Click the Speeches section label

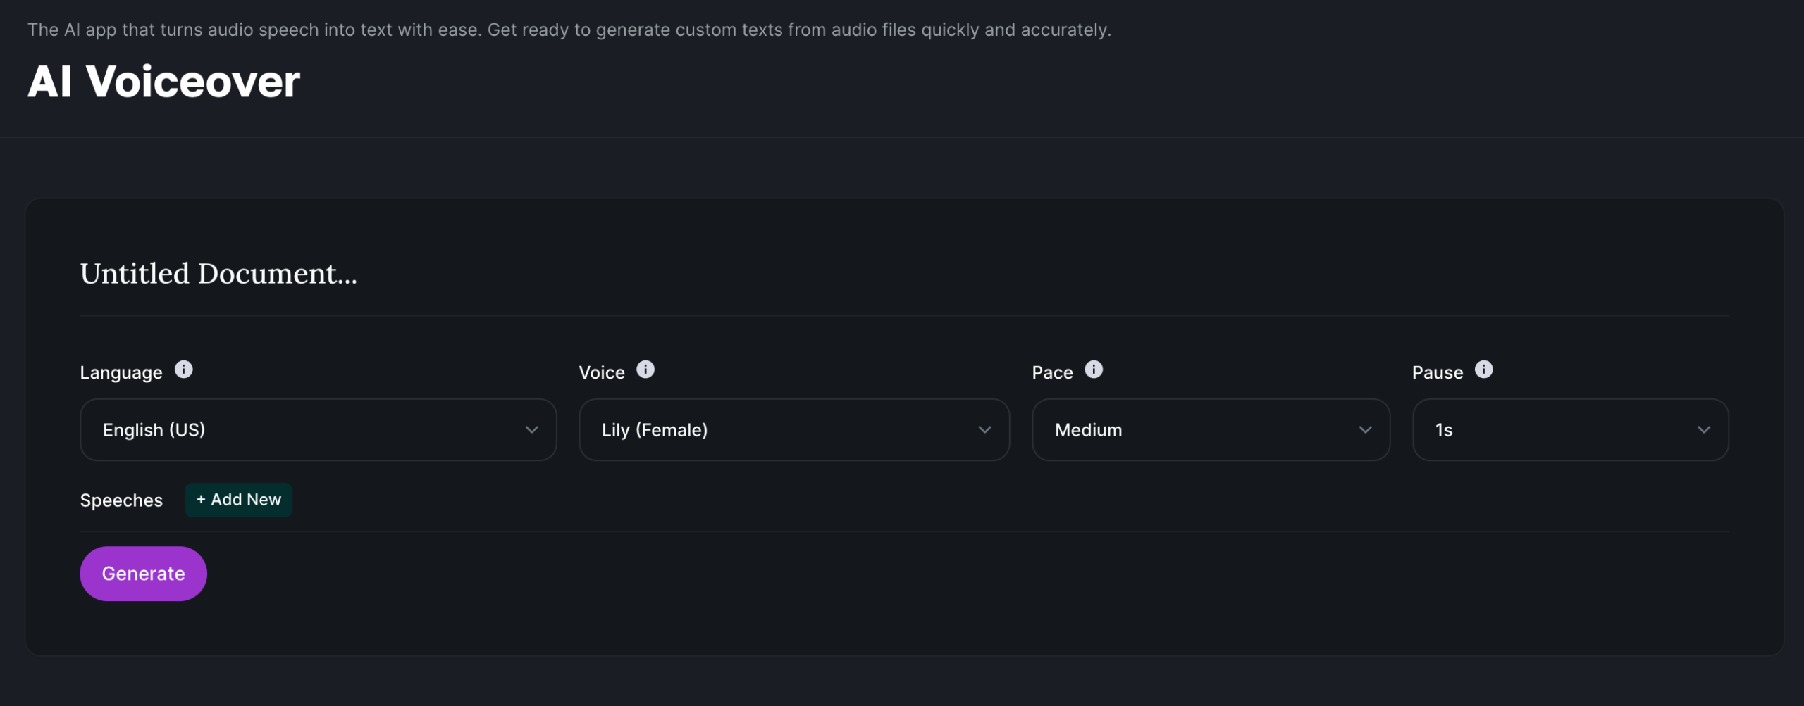click(x=121, y=500)
